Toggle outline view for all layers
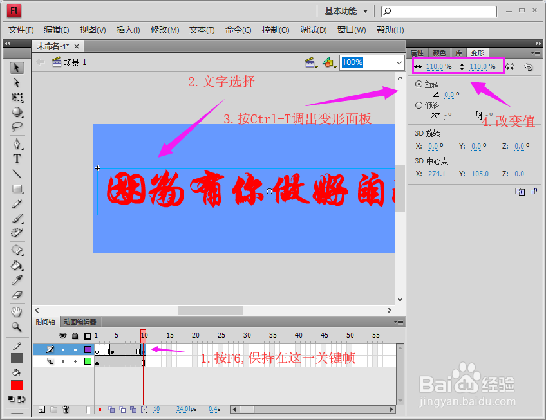Screen dimensions: 546x420 coord(88,336)
